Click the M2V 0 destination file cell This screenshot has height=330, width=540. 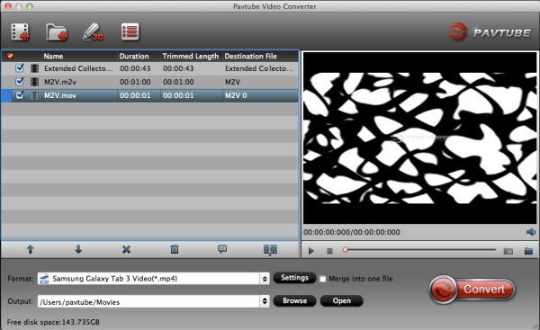click(x=236, y=95)
